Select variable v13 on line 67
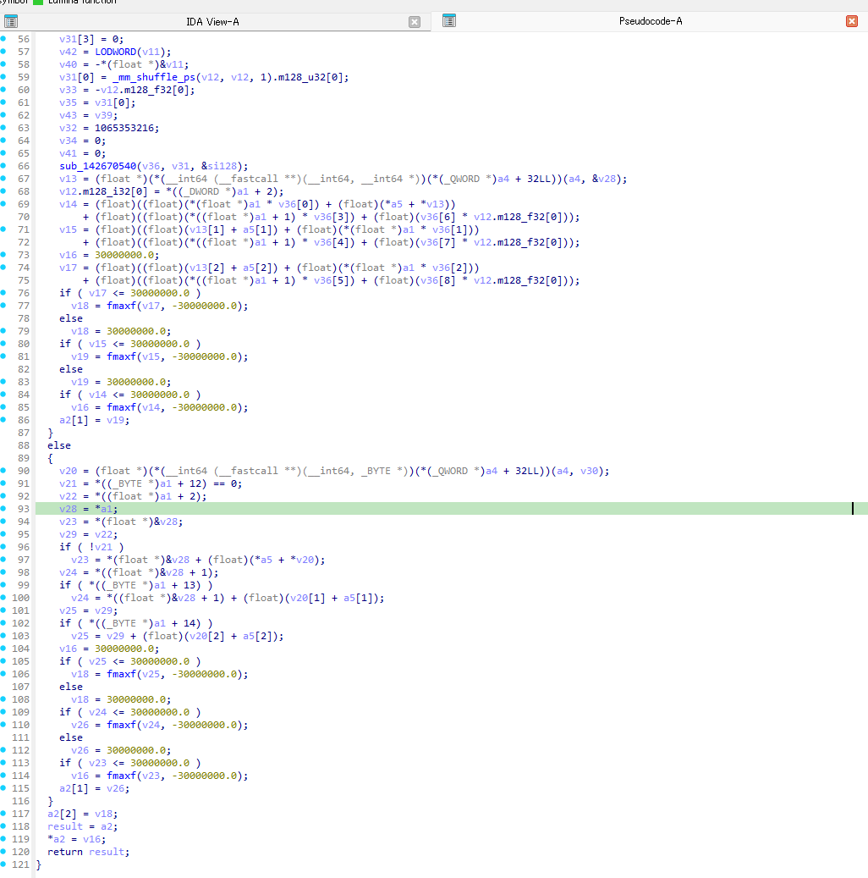 click(69, 179)
